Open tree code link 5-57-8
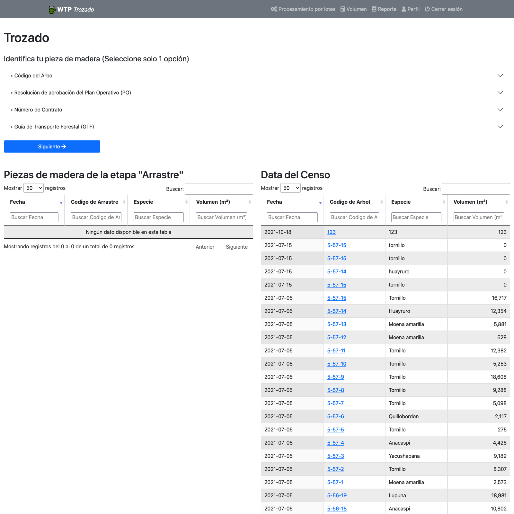Image resolution: width=514 pixels, height=514 pixels. [335, 390]
